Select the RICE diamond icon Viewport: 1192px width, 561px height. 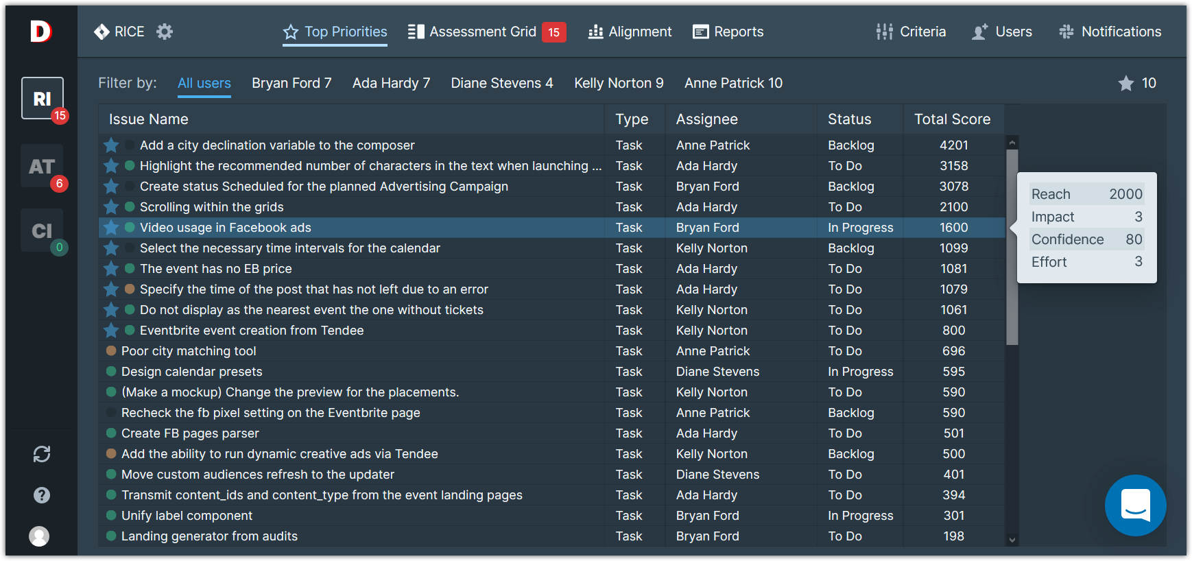pyautogui.click(x=102, y=32)
